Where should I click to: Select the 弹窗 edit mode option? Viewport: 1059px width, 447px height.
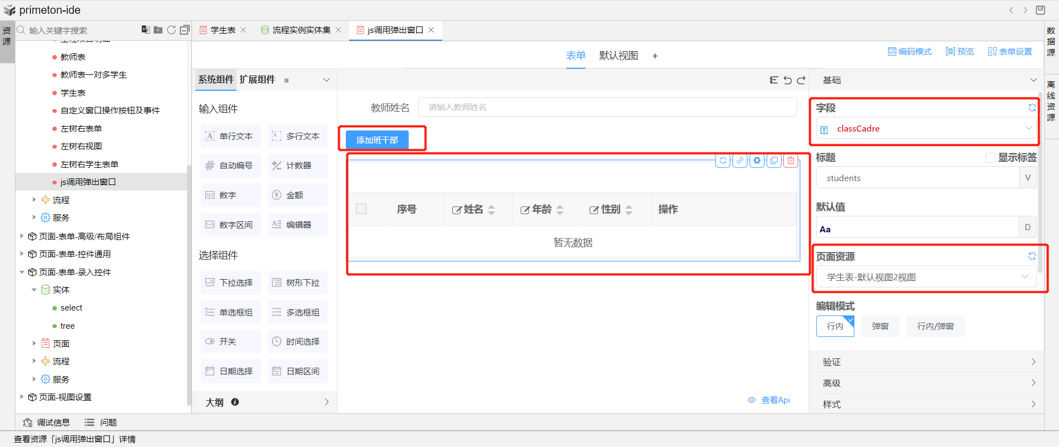pyautogui.click(x=880, y=326)
